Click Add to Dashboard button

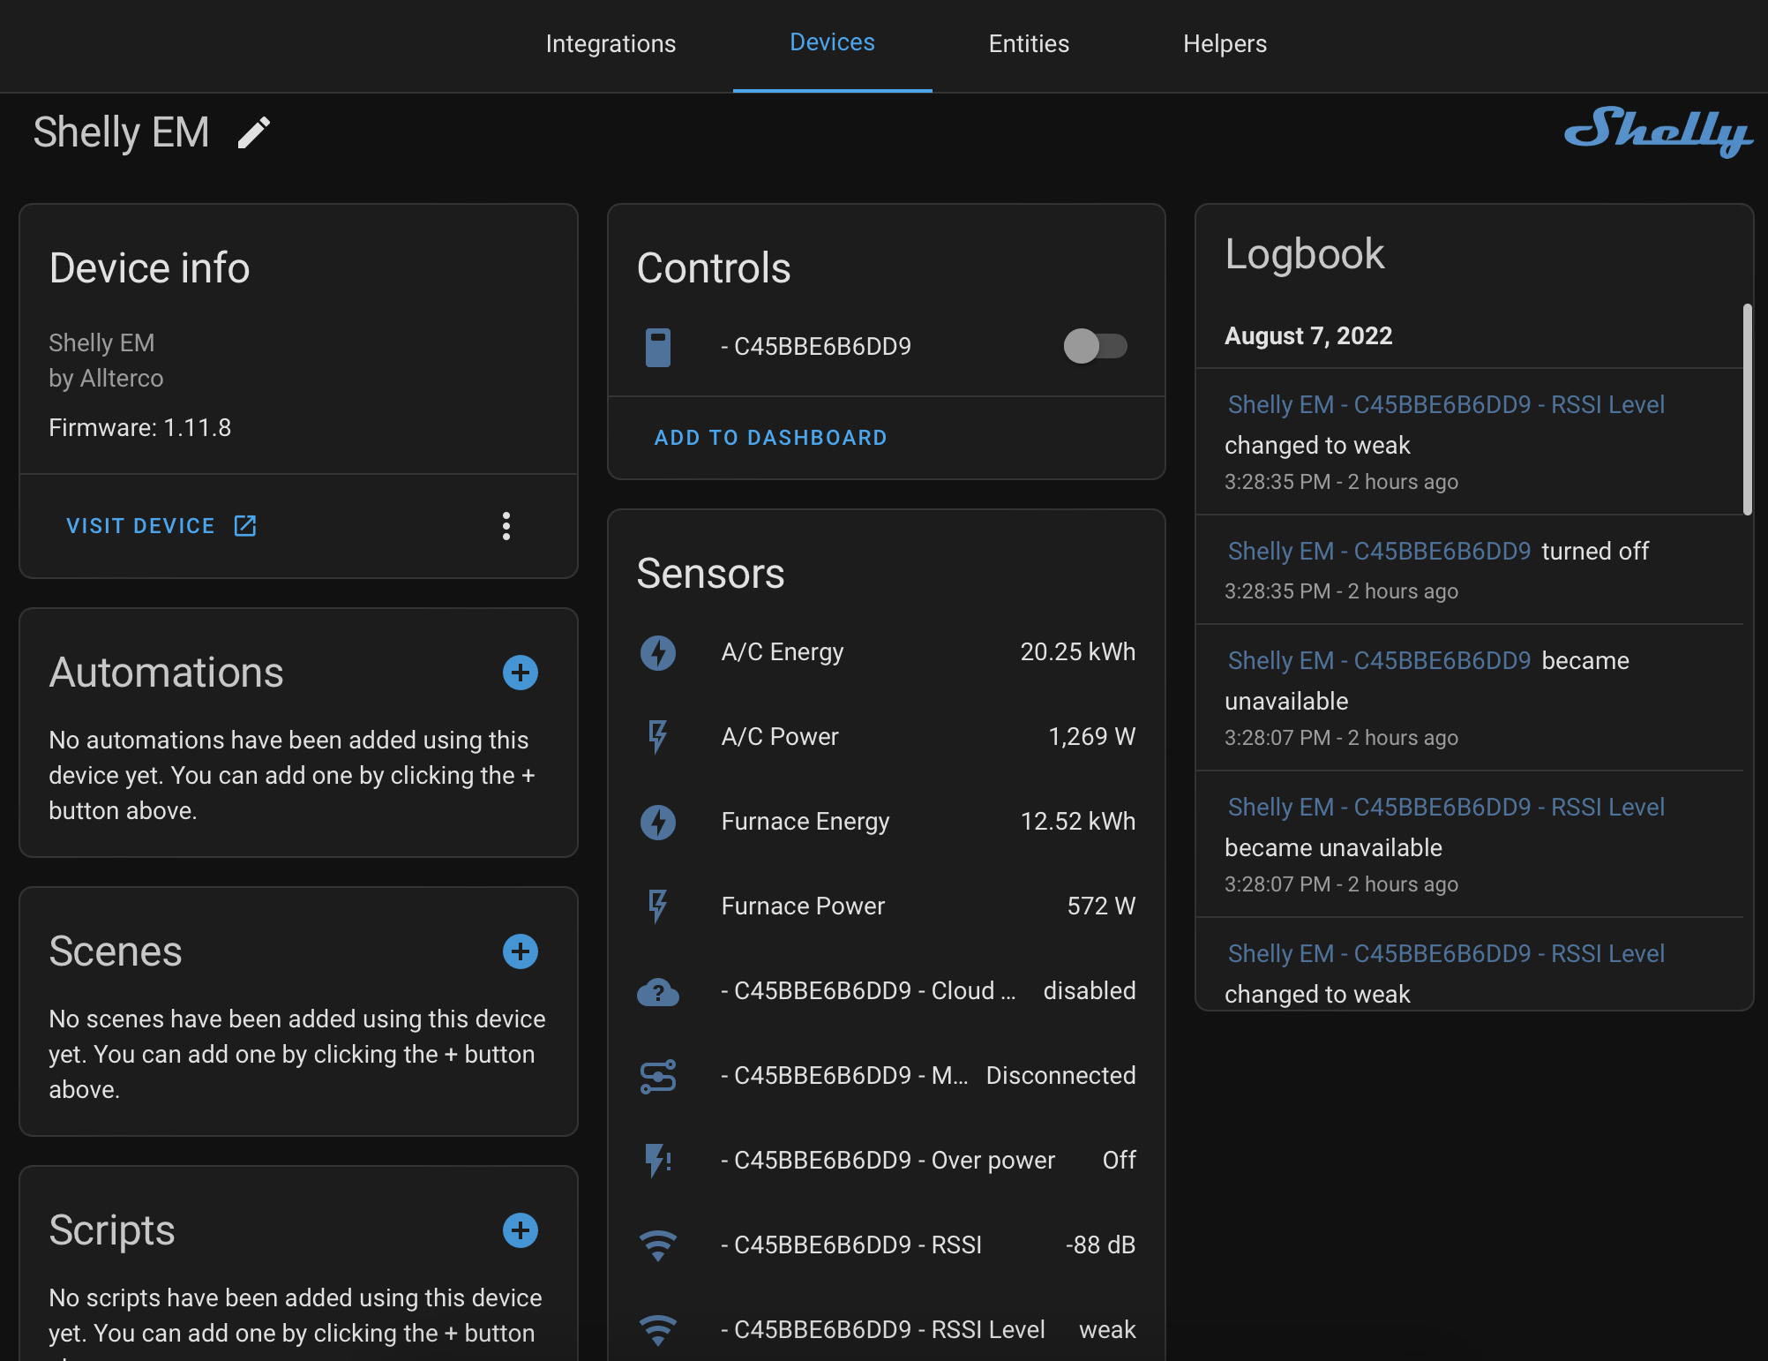[x=770, y=438]
